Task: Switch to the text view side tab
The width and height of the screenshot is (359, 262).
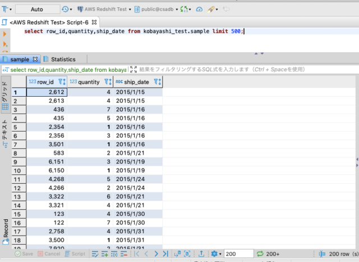Action: (5, 134)
